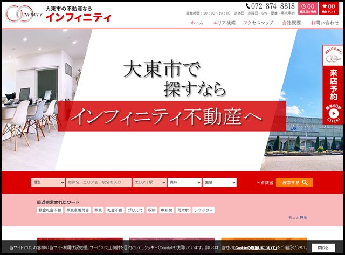Viewport: 345px width, 255px height.
Task: Open アクセスマップ menu item
Action: point(259,23)
